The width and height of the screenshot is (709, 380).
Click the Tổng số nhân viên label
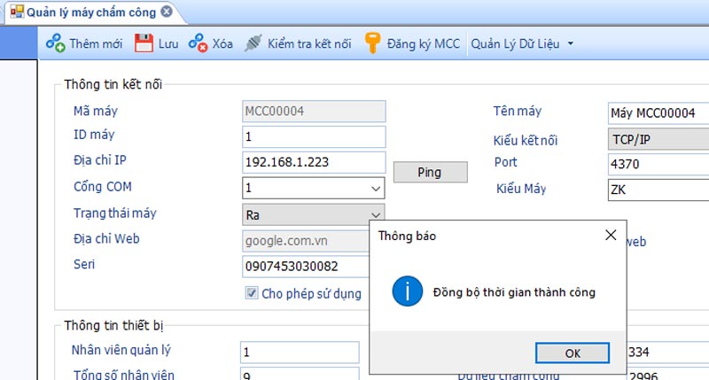[123, 375]
